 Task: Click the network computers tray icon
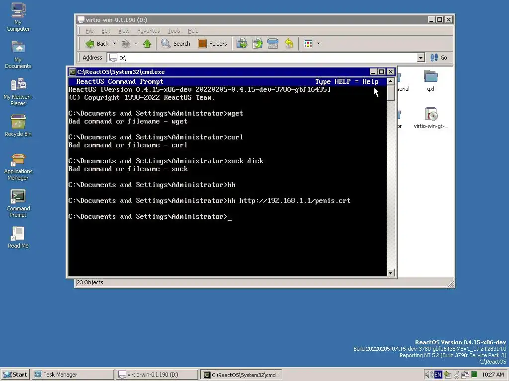[465, 375]
